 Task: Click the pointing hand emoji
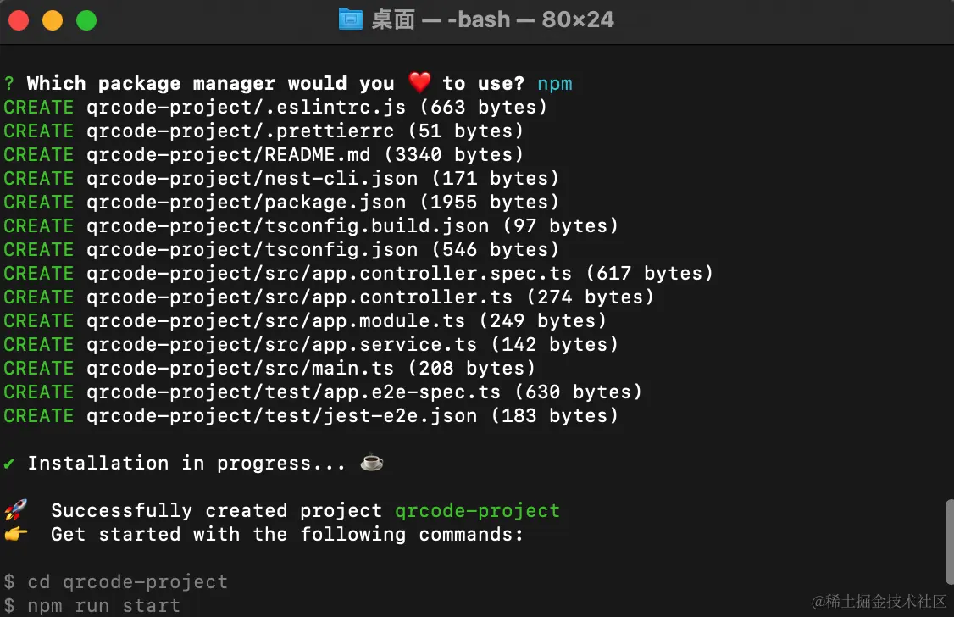click(15, 534)
